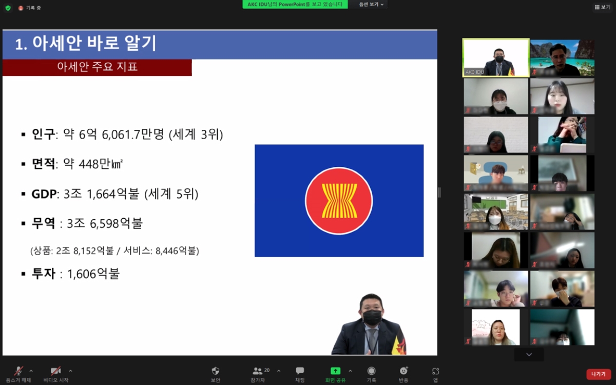Open the 반응 reactions menu

coord(404,374)
